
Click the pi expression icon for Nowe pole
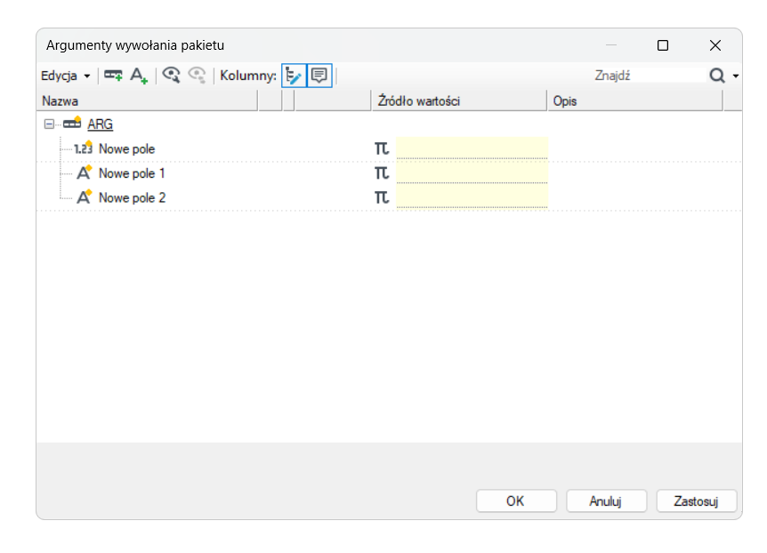(x=382, y=148)
